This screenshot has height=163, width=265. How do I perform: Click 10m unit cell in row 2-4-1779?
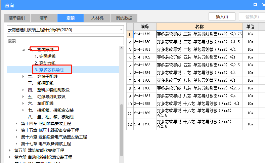(251, 34)
